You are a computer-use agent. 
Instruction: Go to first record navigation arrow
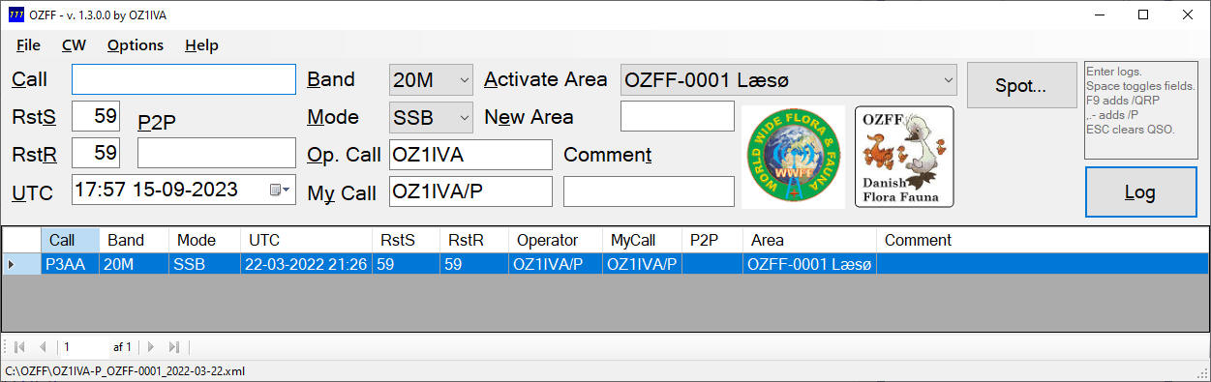tap(19, 346)
